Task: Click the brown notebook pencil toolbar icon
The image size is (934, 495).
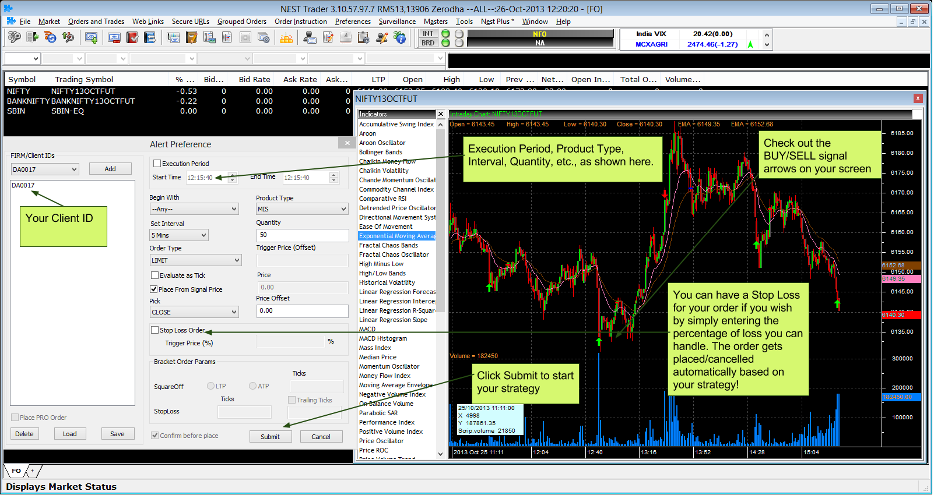Action: (x=191, y=37)
